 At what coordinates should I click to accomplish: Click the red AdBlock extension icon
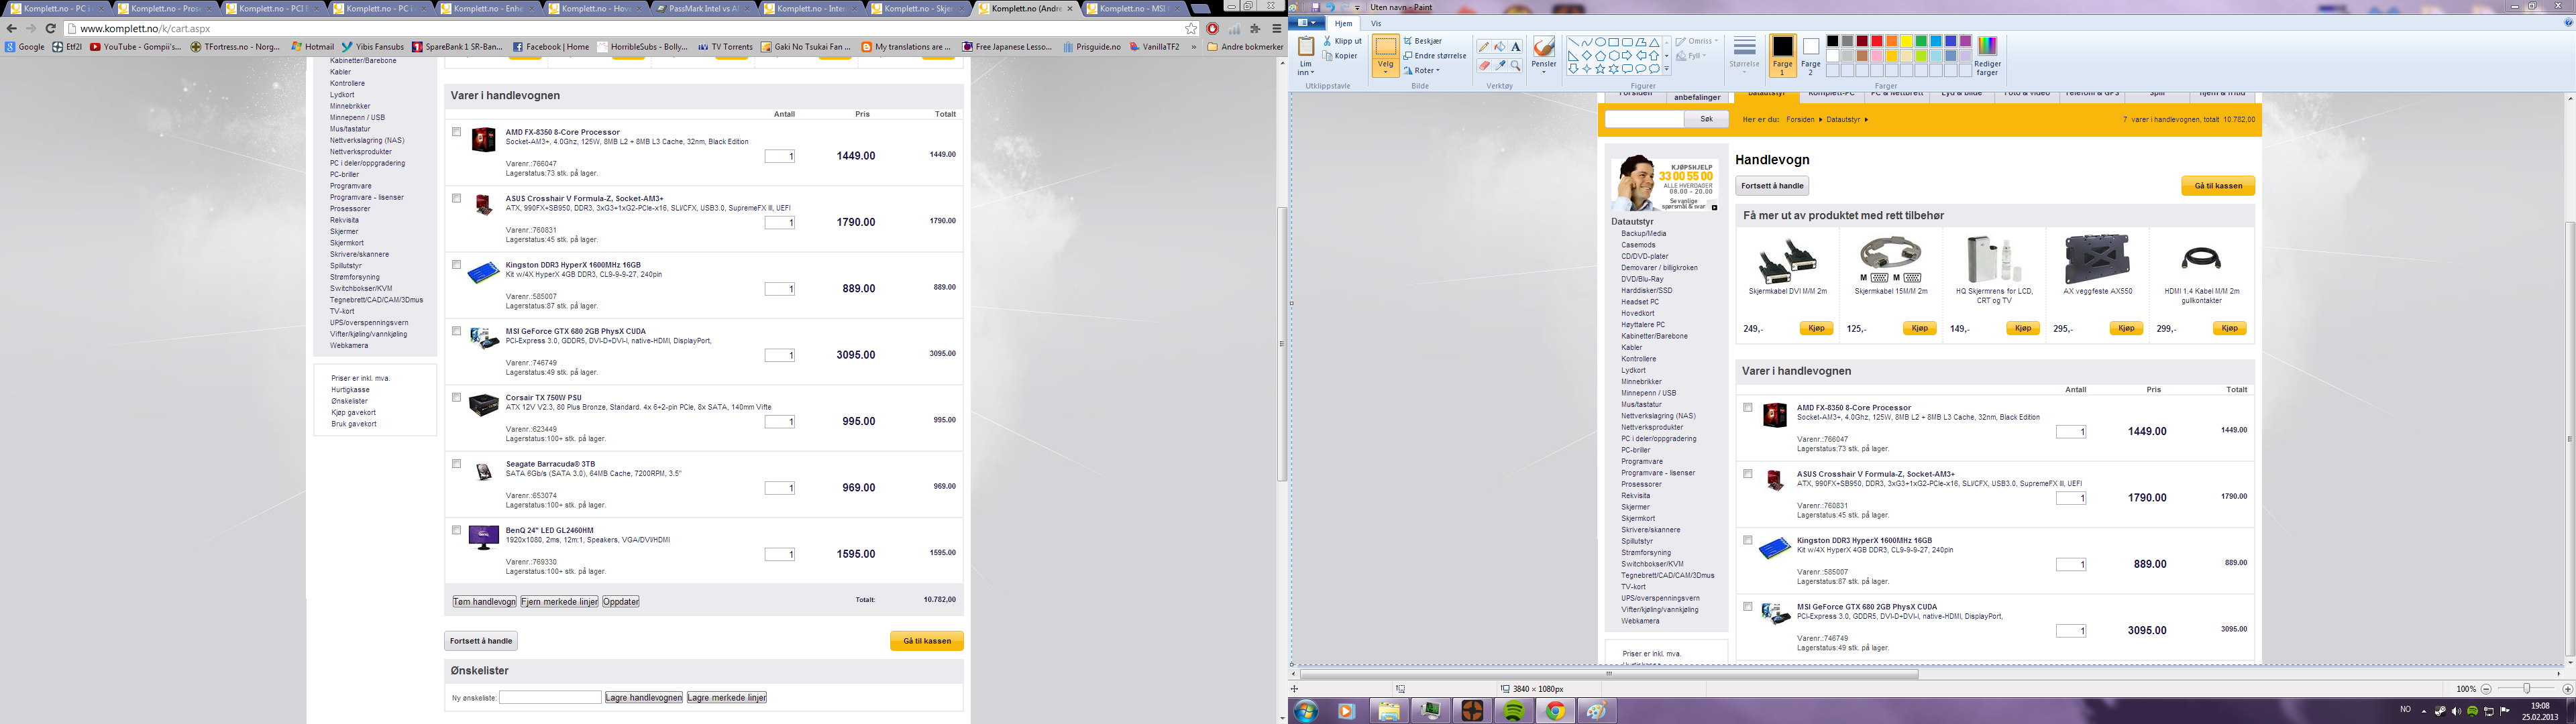coord(1213,29)
